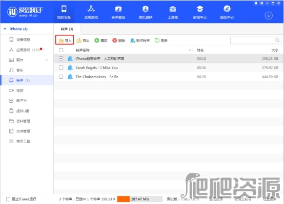The width and height of the screenshot is (284, 204).
Task: Check the Sarah Engels - I Miss You checkbox
Action: 61,67
